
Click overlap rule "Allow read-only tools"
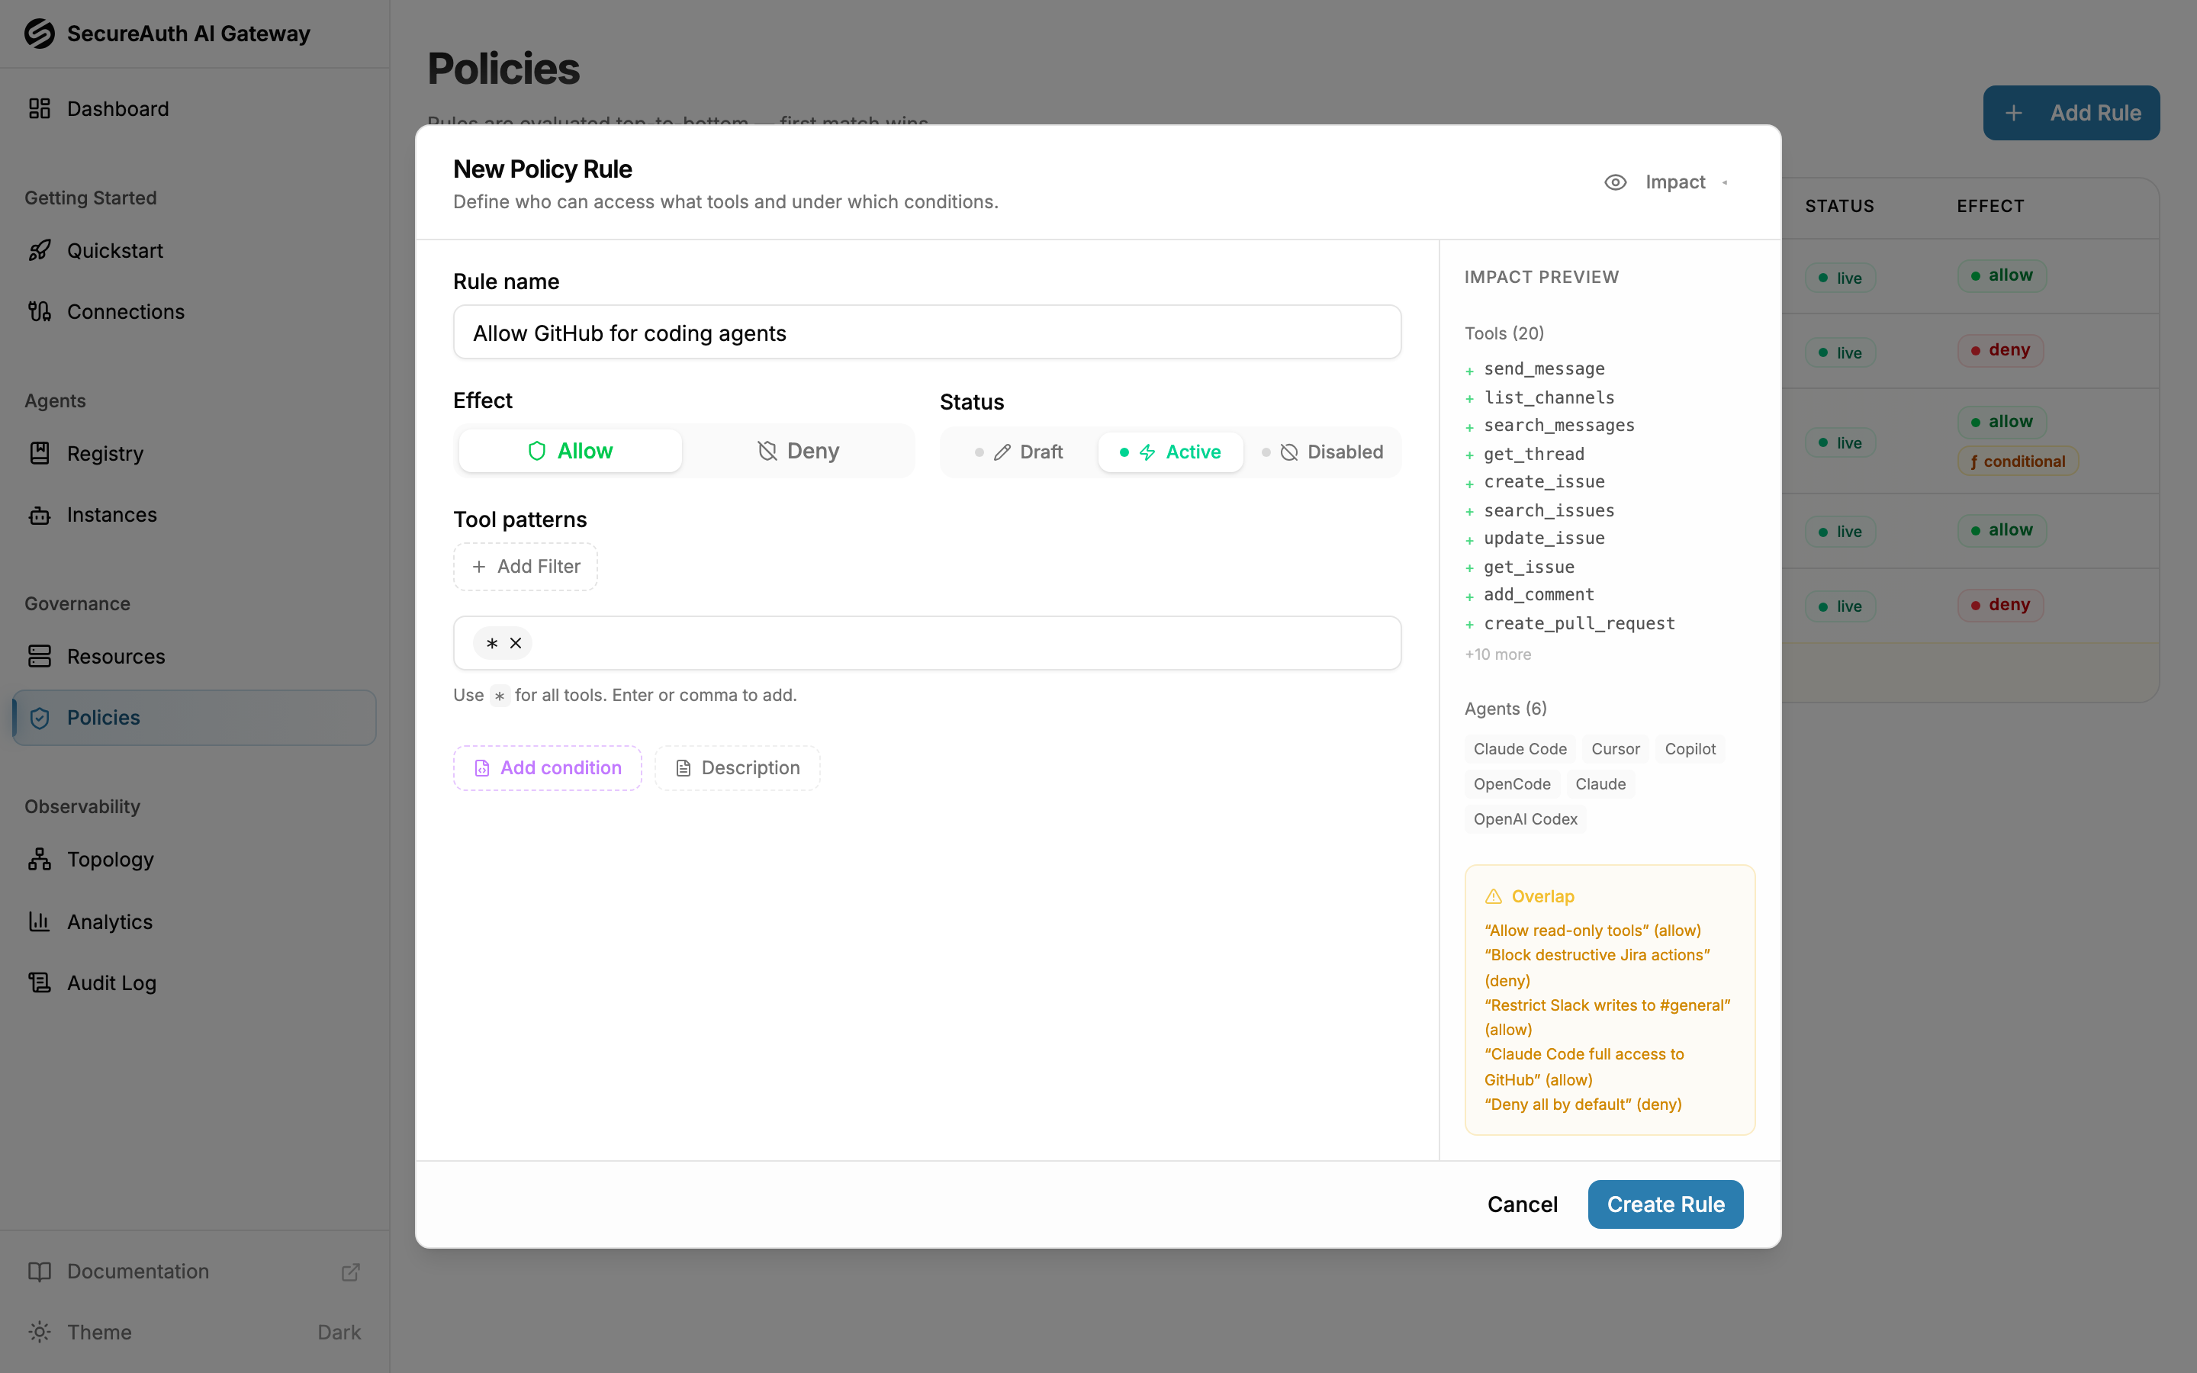(1592, 931)
